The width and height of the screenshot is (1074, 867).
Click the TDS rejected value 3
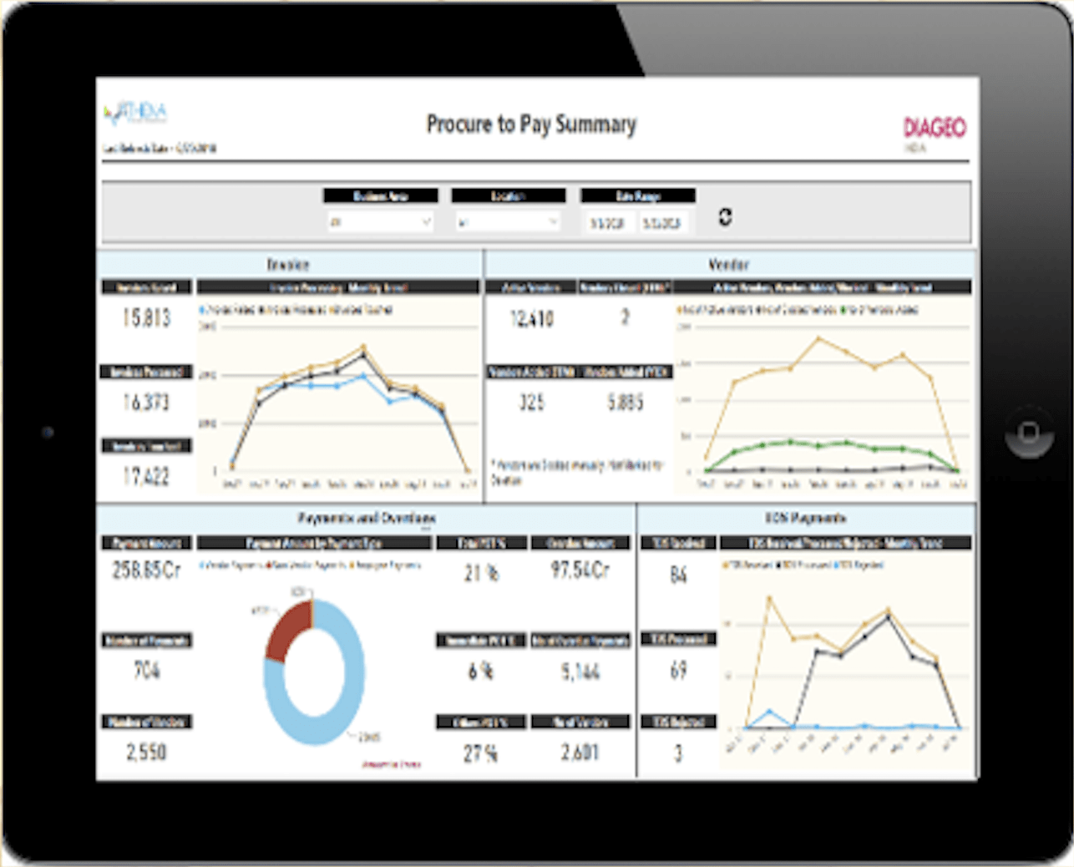tap(678, 753)
